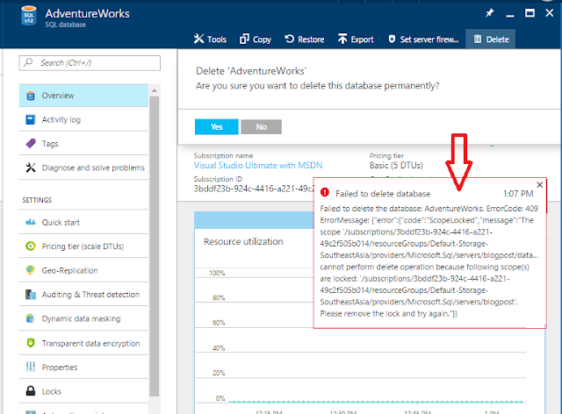Click the purple Tags icon
Viewport: 562px width, 414px height.
click(31, 144)
